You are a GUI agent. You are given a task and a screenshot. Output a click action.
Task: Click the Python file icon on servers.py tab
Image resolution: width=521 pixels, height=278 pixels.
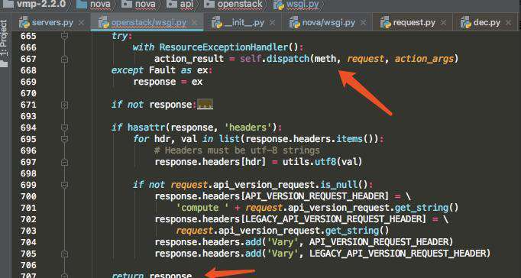pyautogui.click(x=24, y=23)
